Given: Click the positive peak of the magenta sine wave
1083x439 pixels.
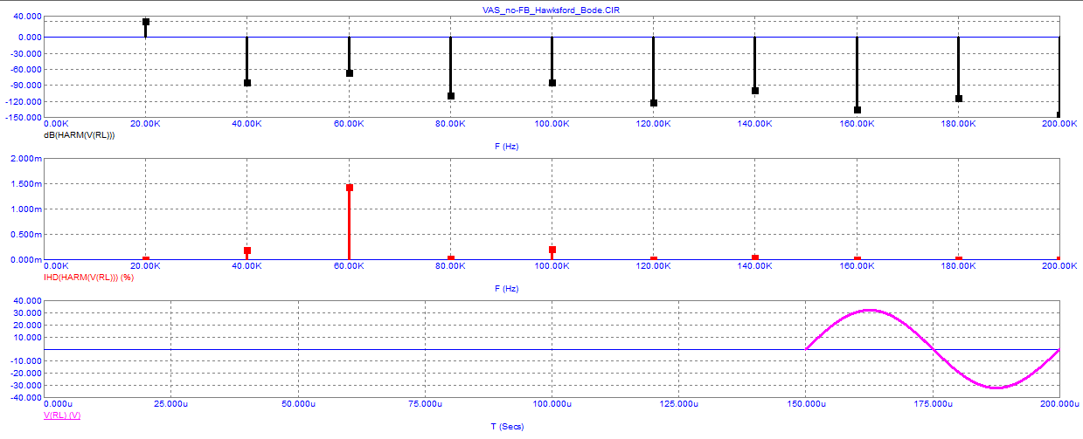Looking at the screenshot, I should (x=870, y=310).
